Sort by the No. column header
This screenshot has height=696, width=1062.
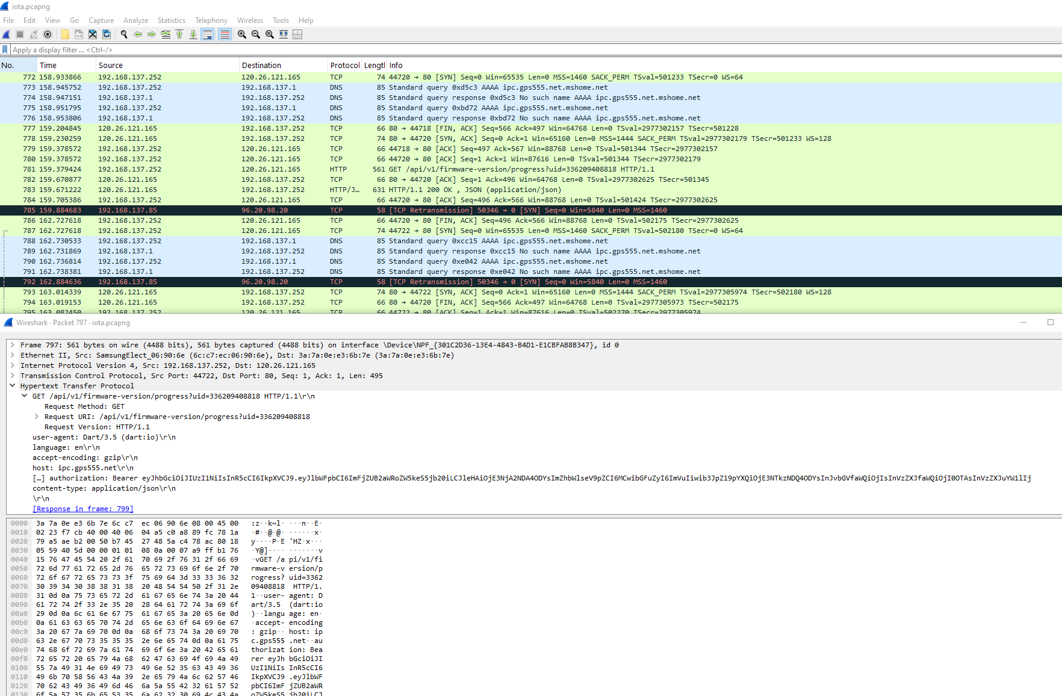click(19, 66)
